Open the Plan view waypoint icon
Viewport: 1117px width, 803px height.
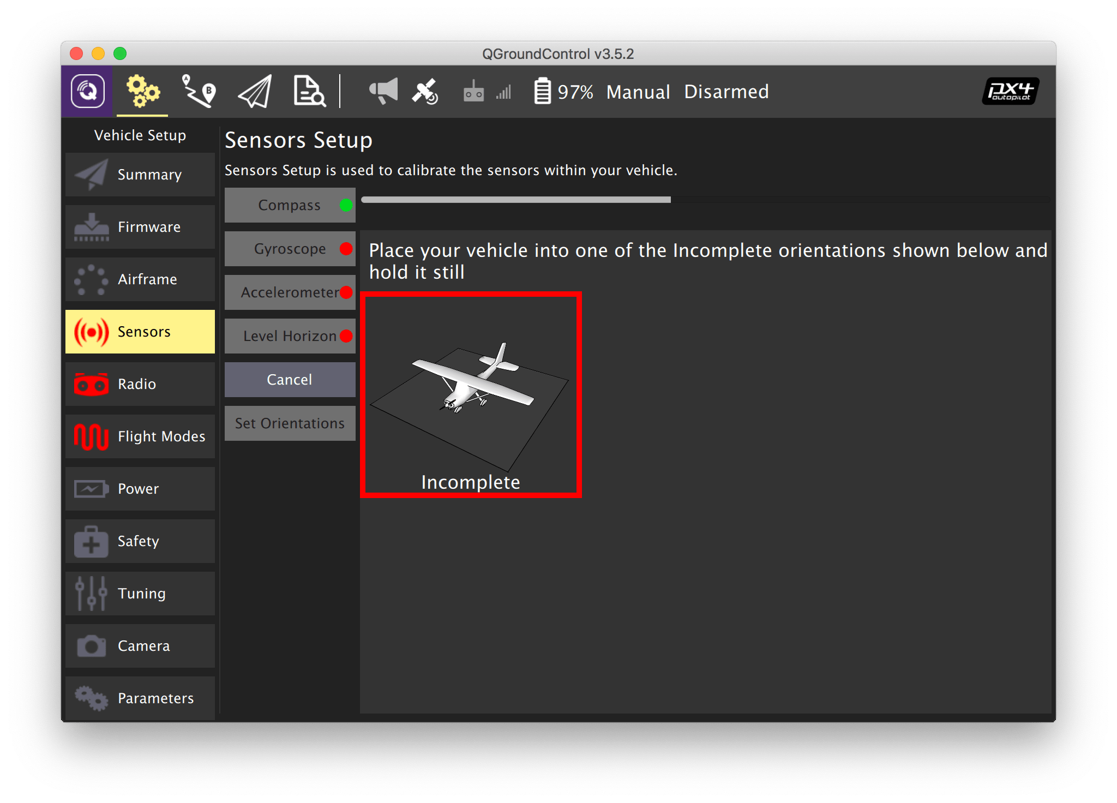198,92
